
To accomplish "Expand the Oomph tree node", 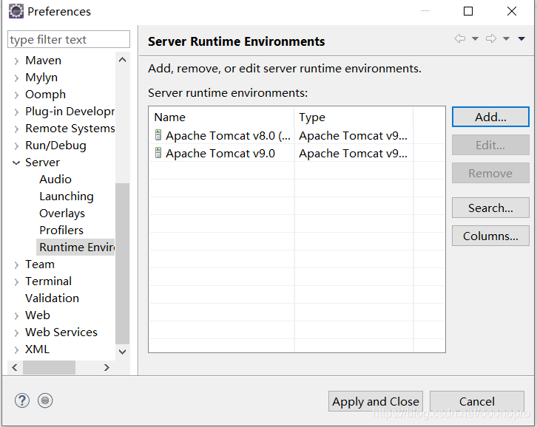I will point(16,95).
